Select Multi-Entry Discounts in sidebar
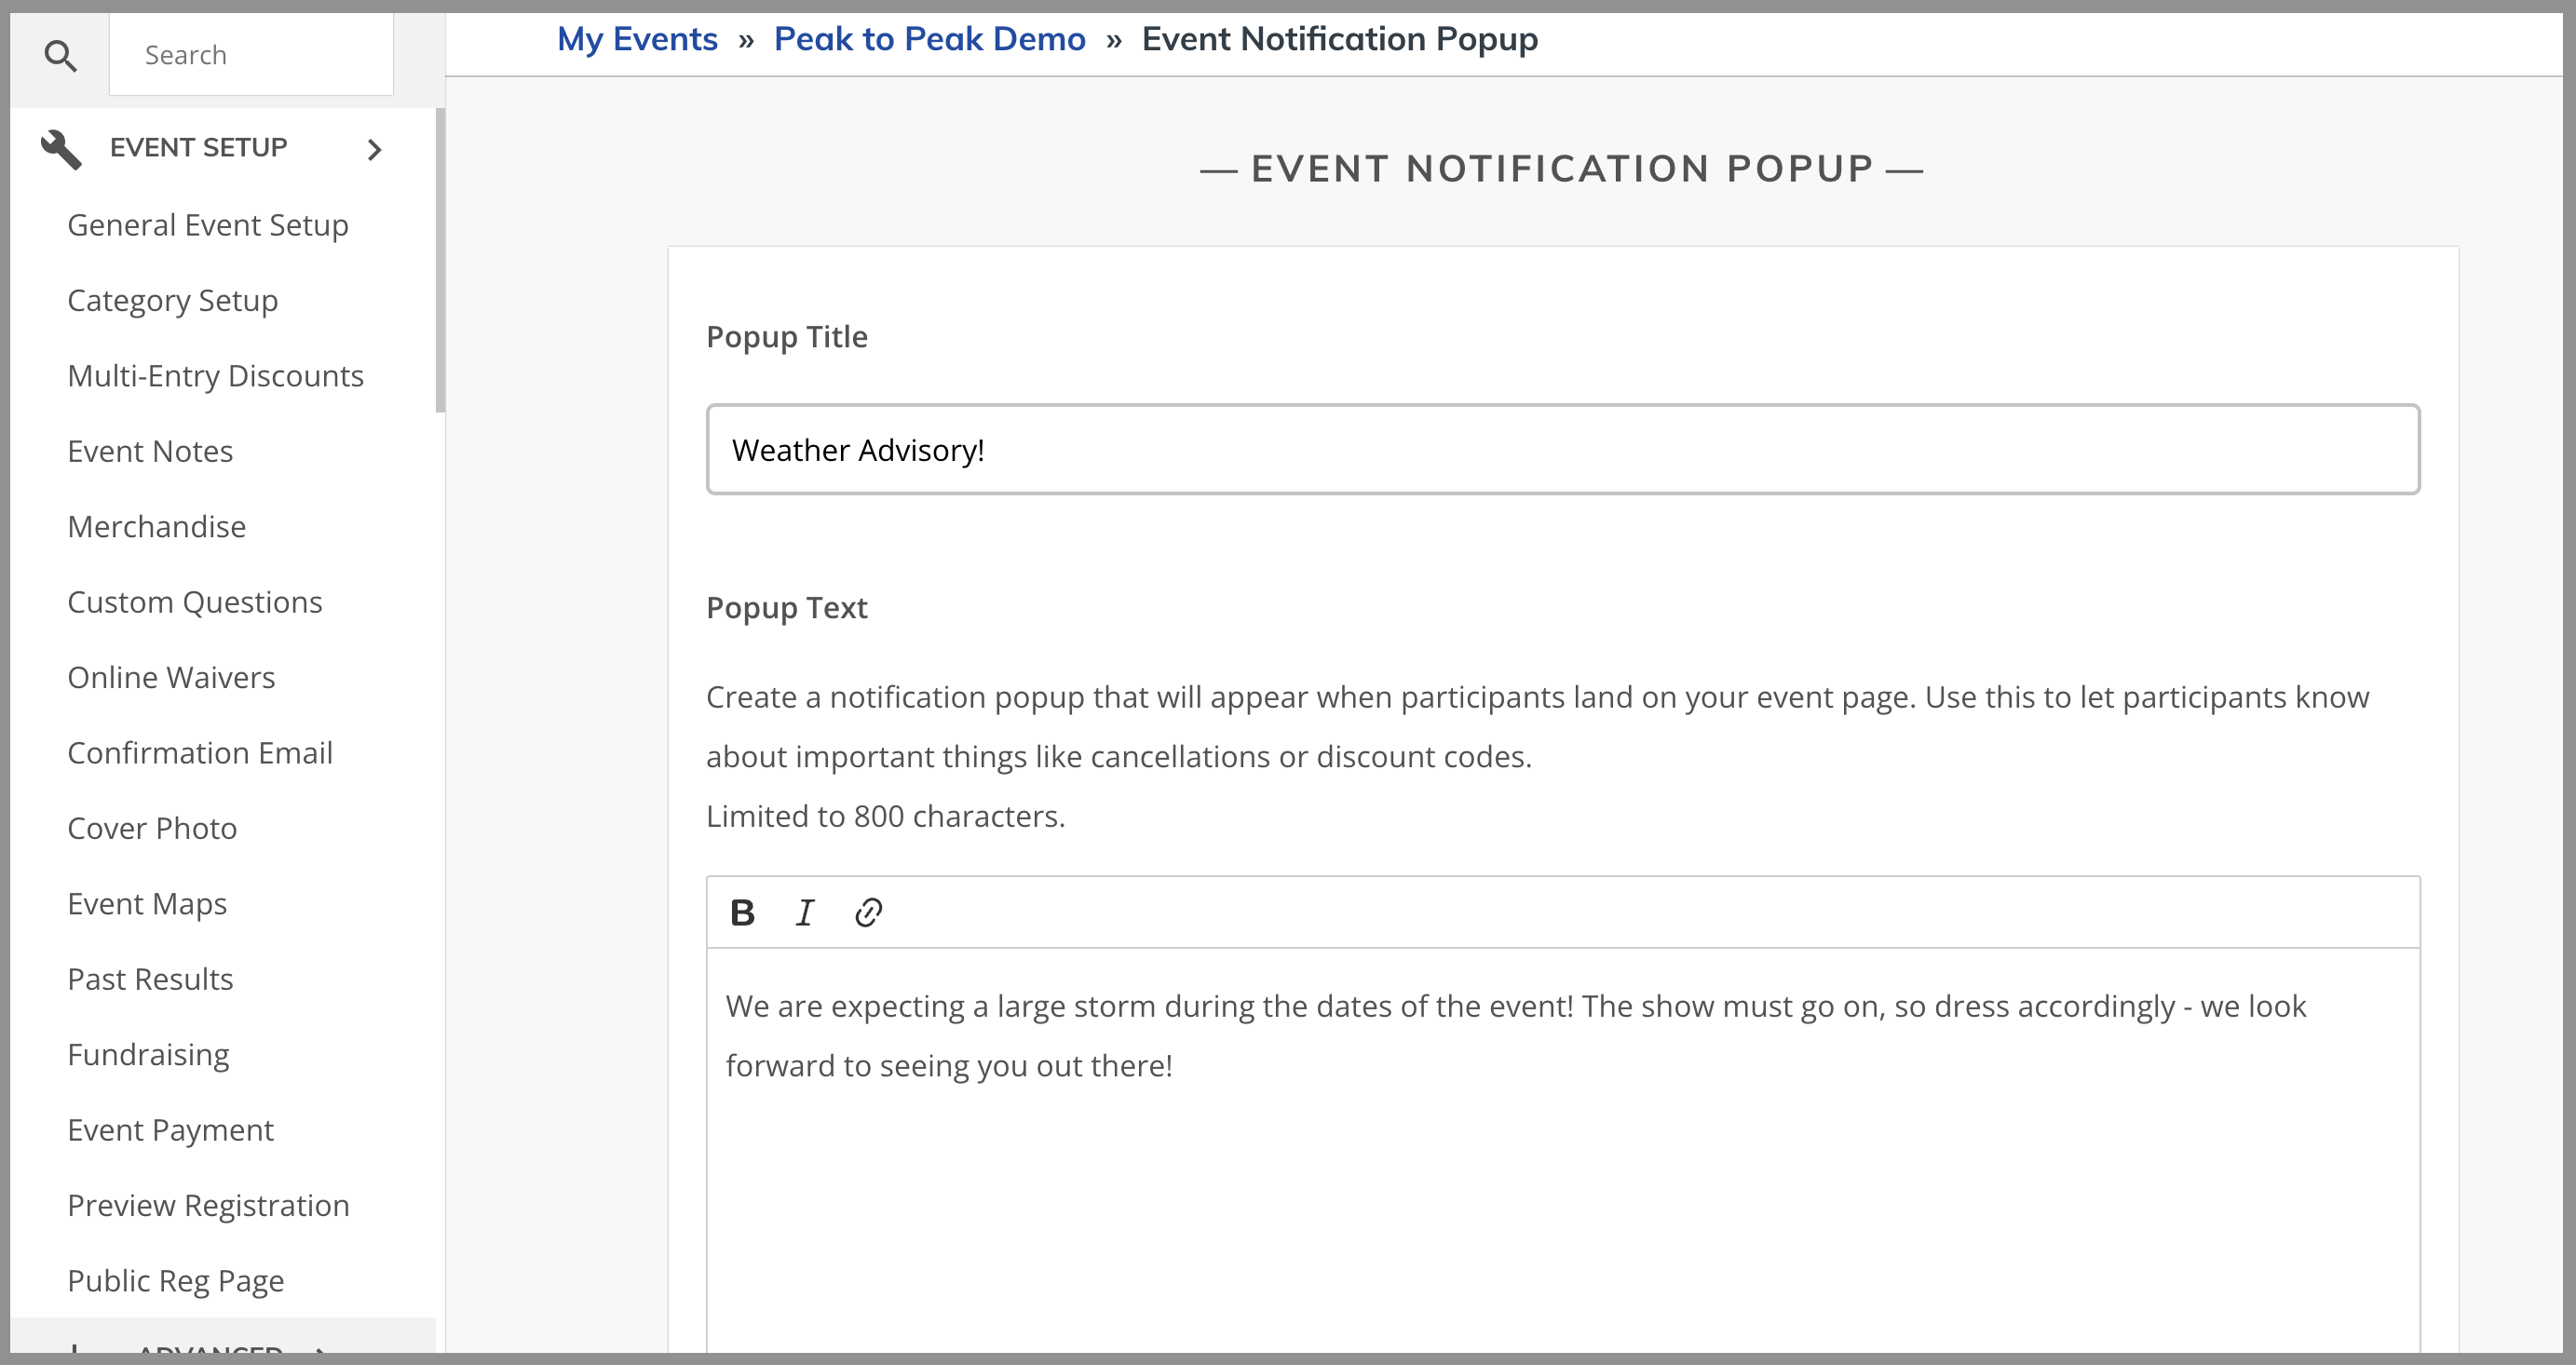This screenshot has width=2576, height=1365. click(x=215, y=376)
